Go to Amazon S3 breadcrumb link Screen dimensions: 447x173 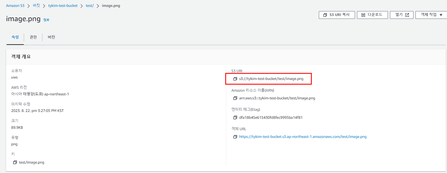[x=15, y=6]
